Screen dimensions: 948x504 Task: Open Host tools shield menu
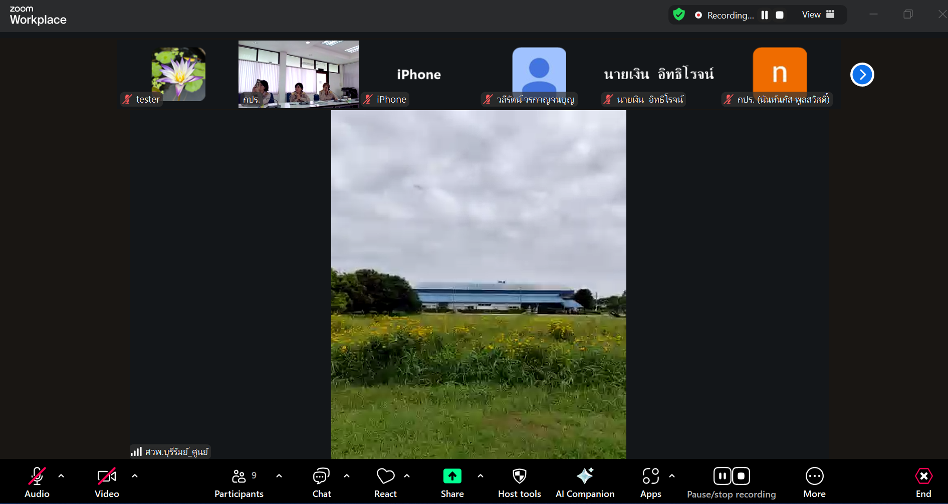pyautogui.click(x=520, y=482)
